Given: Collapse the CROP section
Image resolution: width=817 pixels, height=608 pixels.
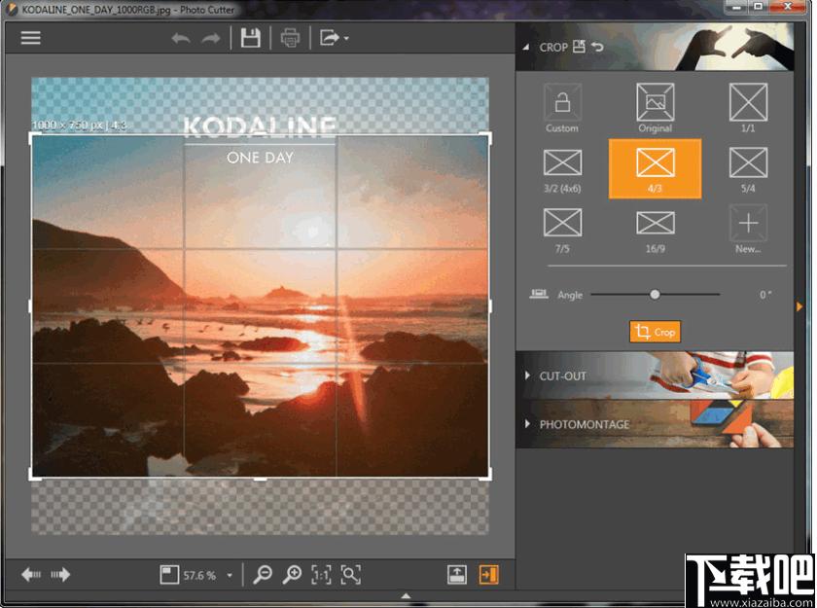Looking at the screenshot, I should (526, 47).
